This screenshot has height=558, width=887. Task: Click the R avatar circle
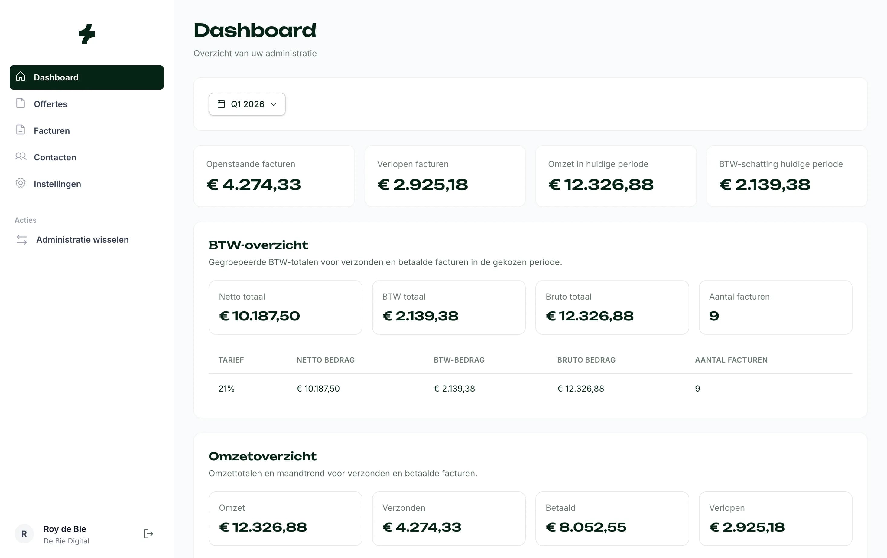[x=24, y=534]
